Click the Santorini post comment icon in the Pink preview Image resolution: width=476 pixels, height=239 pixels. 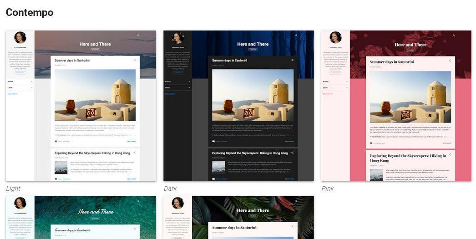point(371,143)
